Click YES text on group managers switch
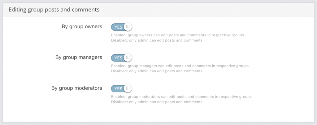This screenshot has height=125, width=317. [118, 58]
